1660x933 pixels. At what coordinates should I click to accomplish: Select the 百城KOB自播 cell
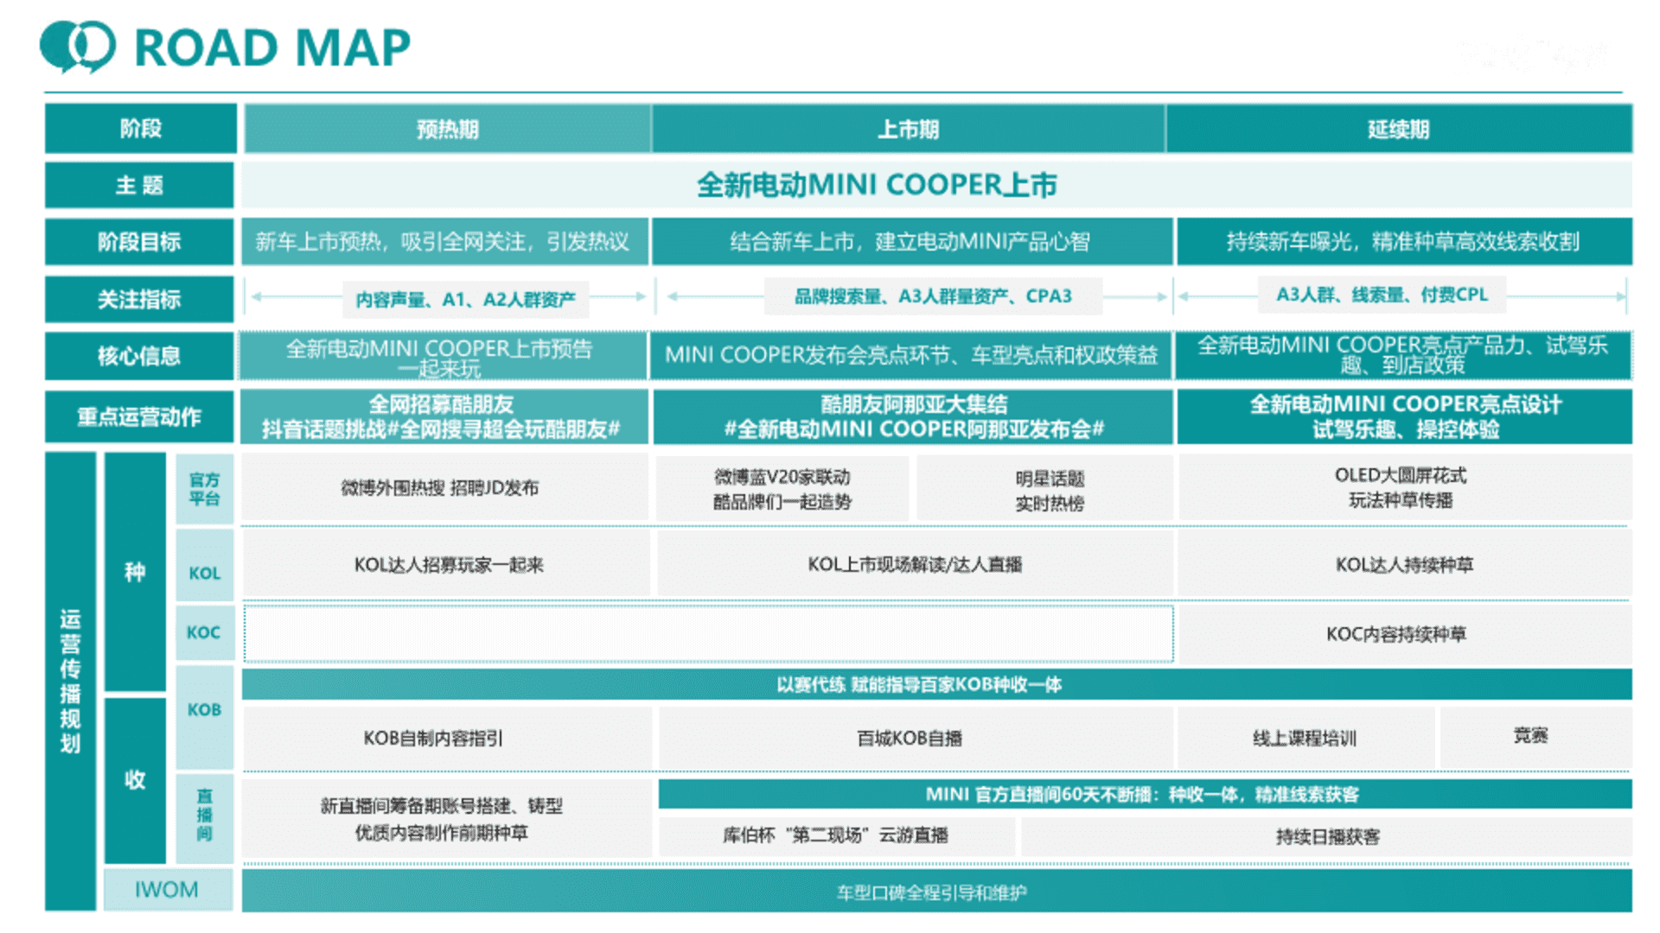[x=916, y=738]
